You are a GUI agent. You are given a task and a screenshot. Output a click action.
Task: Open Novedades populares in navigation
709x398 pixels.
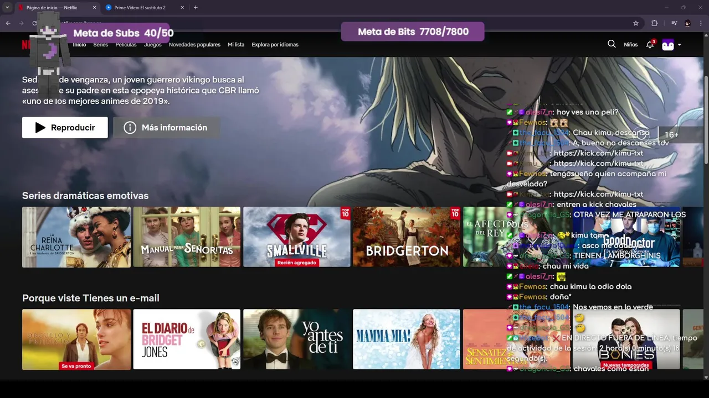pyautogui.click(x=194, y=45)
